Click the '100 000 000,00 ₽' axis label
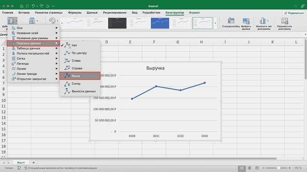The width and height of the screenshot is (307, 172). point(104,109)
